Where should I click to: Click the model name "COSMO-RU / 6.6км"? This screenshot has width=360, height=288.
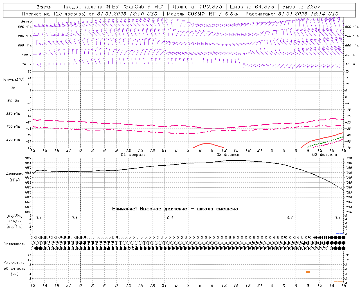[x=213, y=13]
